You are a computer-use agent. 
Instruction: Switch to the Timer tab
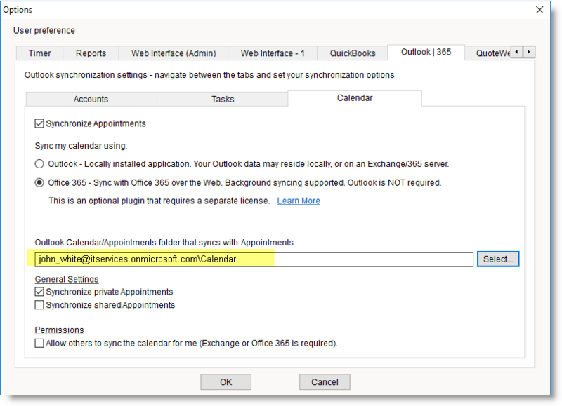(x=39, y=52)
